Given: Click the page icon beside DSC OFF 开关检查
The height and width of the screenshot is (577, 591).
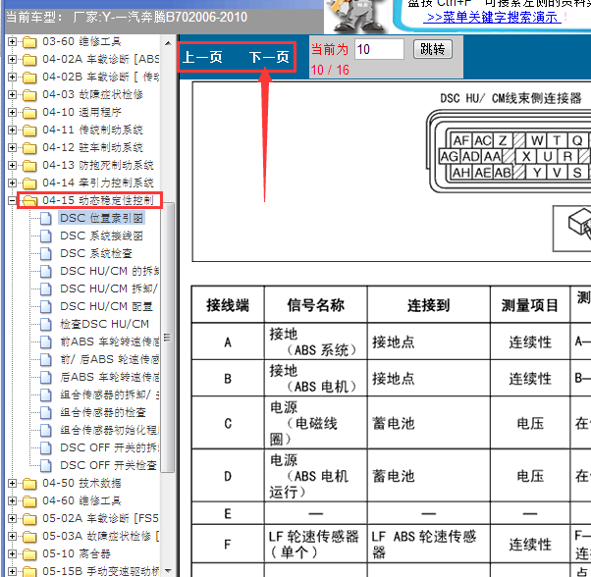Looking at the screenshot, I should click(46, 466).
